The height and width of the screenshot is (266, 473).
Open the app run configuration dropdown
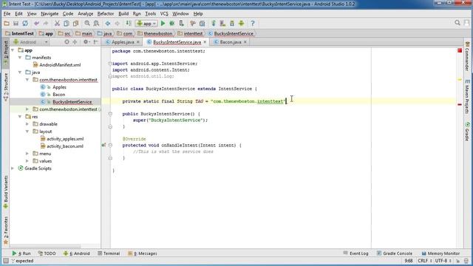point(146,23)
